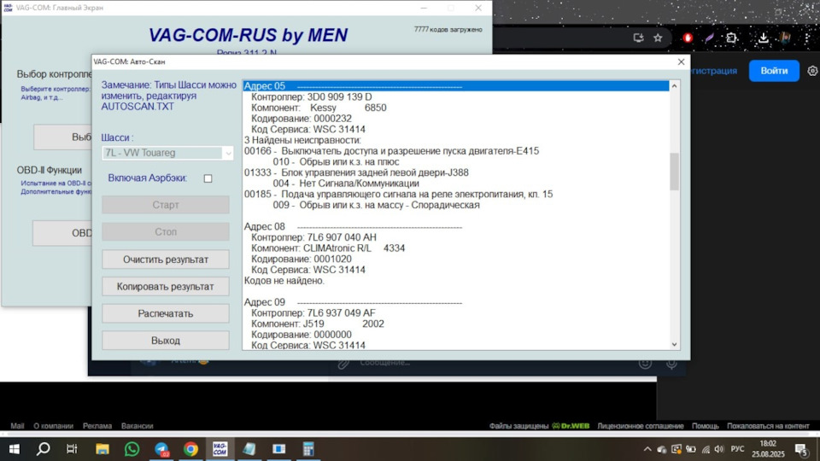Screen dimensions: 820x461
Task: Open browser downloads icon
Action: 764,38
